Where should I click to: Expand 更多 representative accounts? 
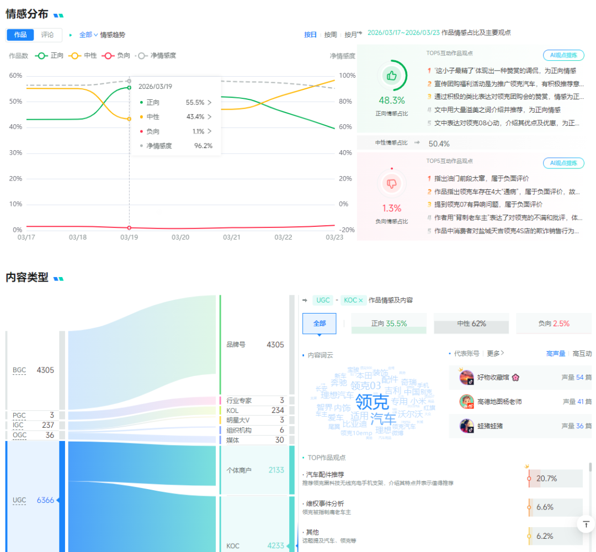point(496,353)
